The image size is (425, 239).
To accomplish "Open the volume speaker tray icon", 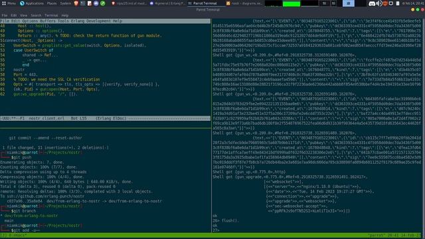I will click(x=379, y=3).
